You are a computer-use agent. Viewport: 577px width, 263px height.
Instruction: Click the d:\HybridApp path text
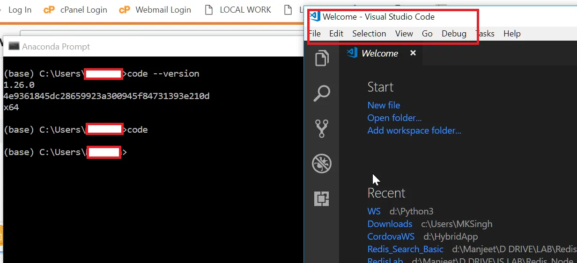tap(451, 236)
